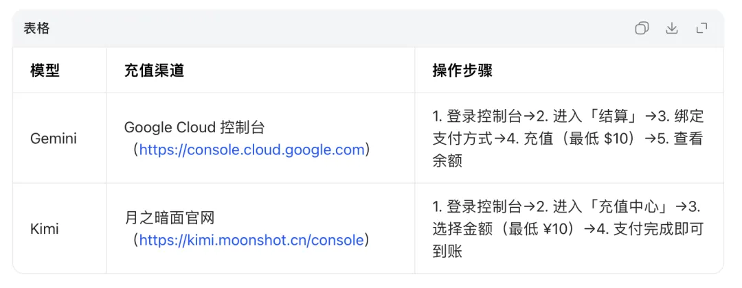Open the kimi.moonshot.cn/console link
The image size is (742, 288).
click(x=251, y=240)
